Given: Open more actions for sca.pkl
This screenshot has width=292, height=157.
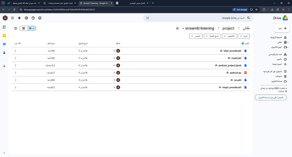Looking at the screenshot, I should [16, 80].
